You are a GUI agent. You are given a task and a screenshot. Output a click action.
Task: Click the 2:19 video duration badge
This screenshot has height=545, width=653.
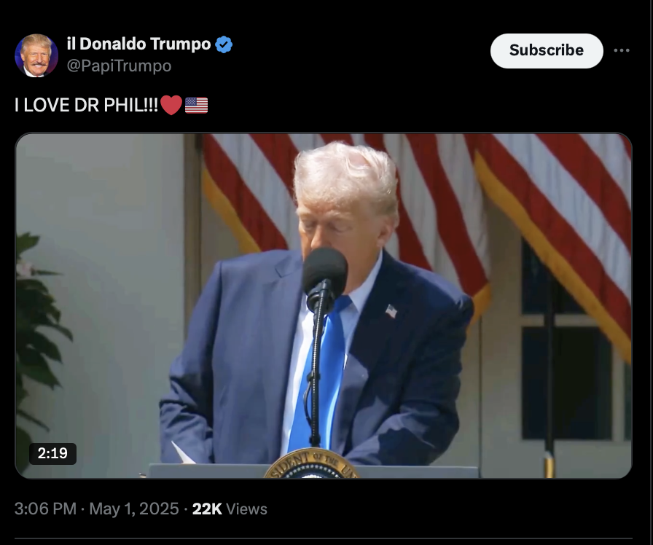click(52, 453)
